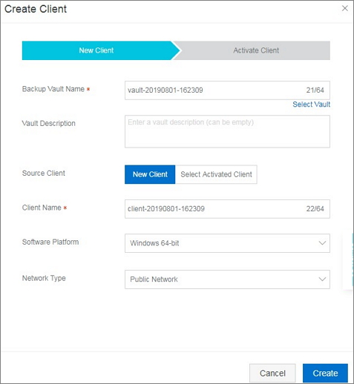Click the Software Platform label

pyautogui.click(x=50, y=242)
